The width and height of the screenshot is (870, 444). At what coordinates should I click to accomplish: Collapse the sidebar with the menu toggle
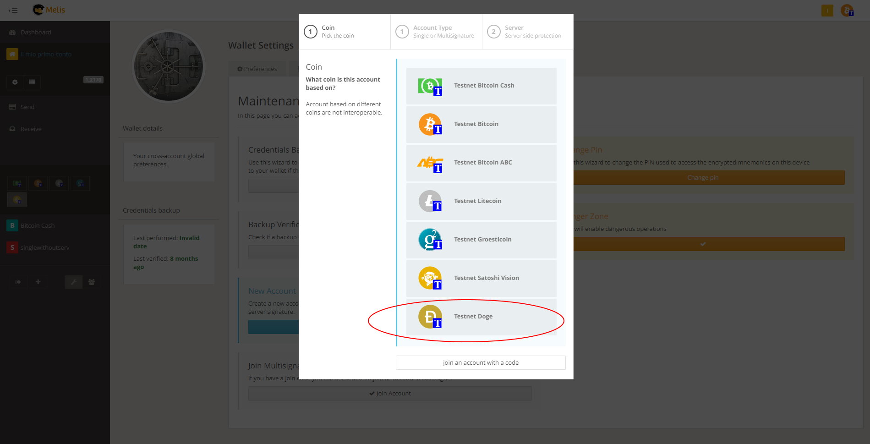click(x=13, y=10)
